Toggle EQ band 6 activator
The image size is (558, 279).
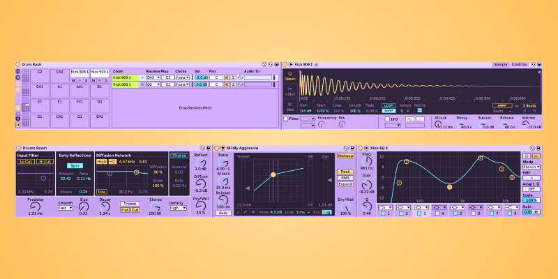(474, 213)
